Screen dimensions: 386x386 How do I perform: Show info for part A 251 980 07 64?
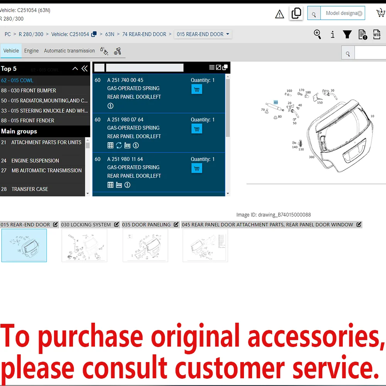(x=135, y=146)
